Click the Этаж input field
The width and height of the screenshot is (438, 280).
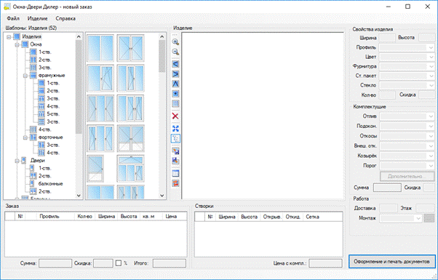coord(425,208)
